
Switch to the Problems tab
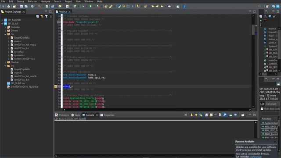[x=62, y=115]
